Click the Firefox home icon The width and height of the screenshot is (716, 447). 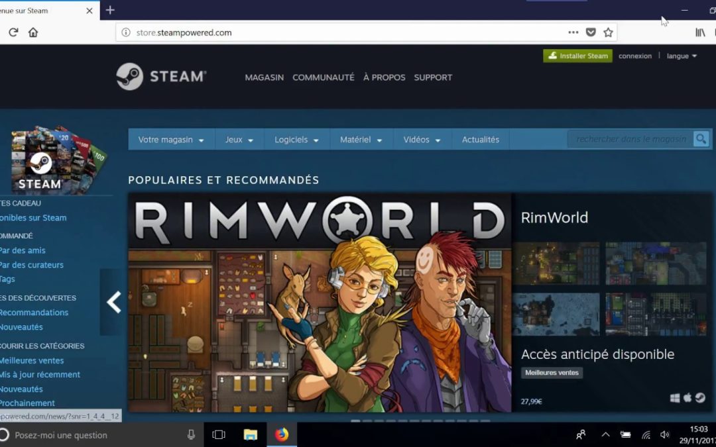click(33, 32)
